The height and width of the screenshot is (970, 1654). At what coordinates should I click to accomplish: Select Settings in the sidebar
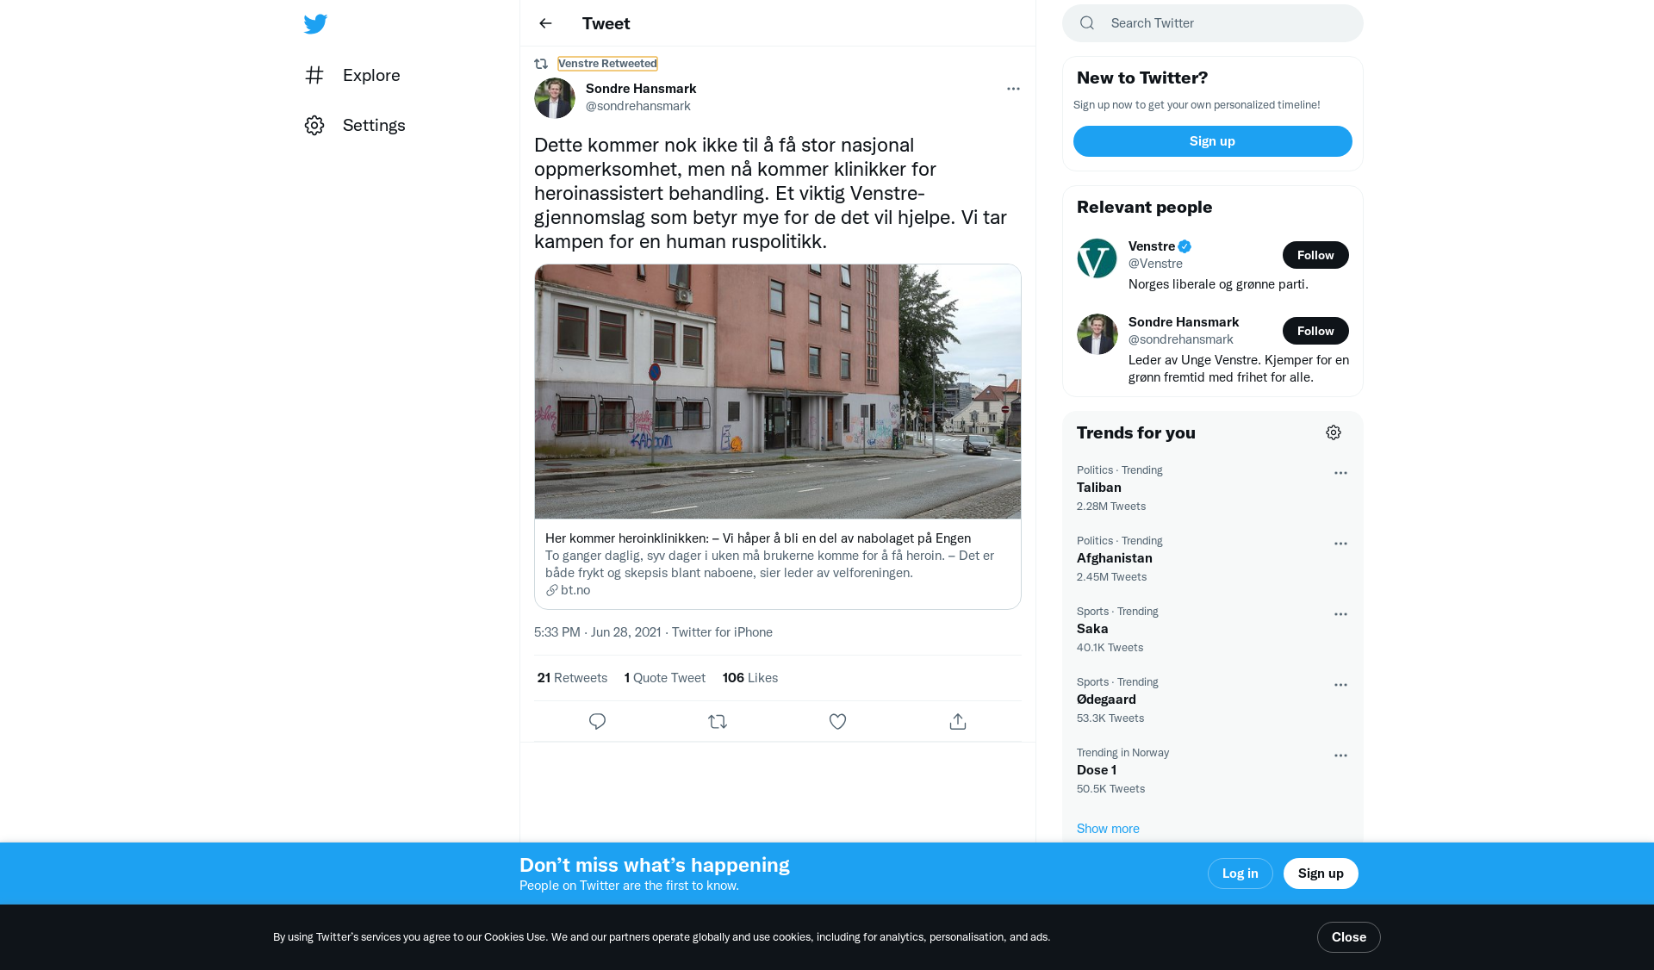355,125
